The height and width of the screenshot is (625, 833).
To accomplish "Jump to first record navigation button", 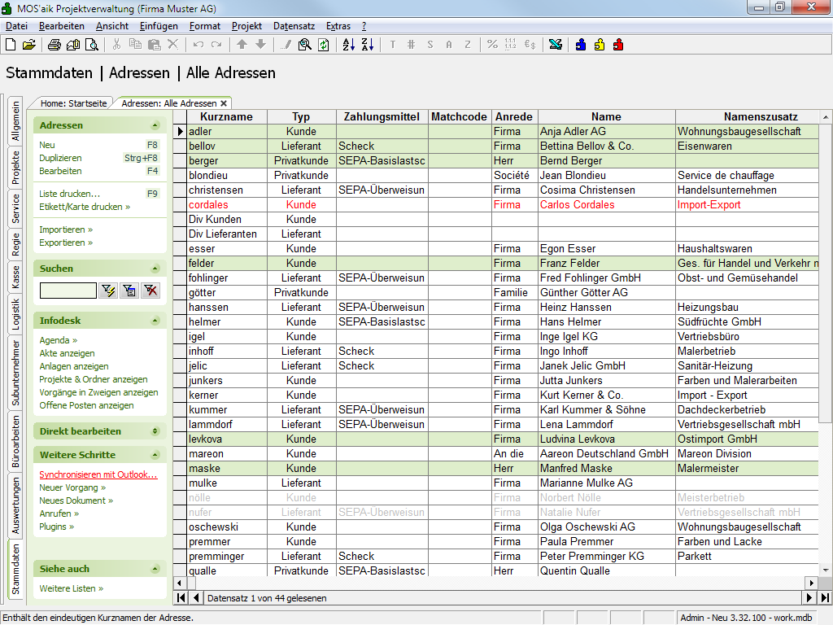I will coord(181,598).
